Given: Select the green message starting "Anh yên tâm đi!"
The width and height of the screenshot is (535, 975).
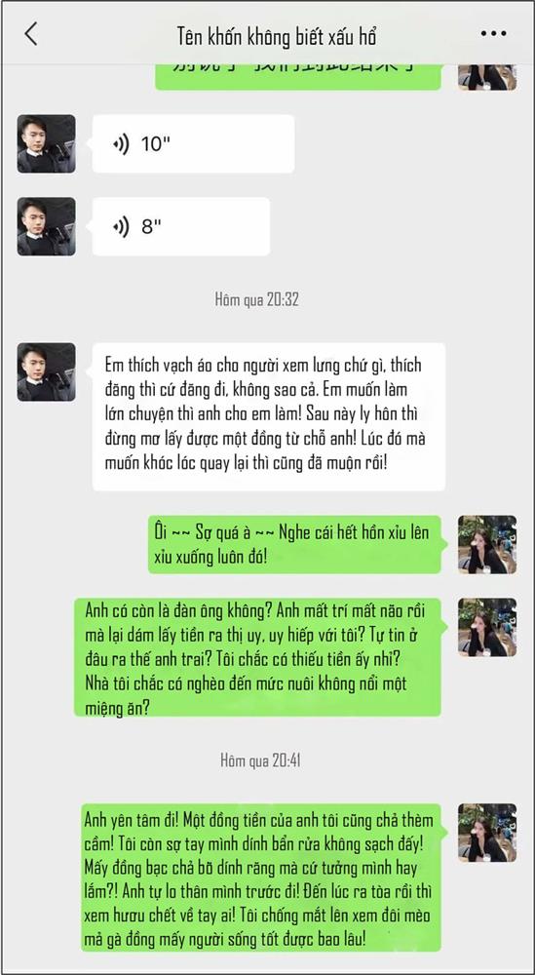Looking at the screenshot, I should [261, 877].
